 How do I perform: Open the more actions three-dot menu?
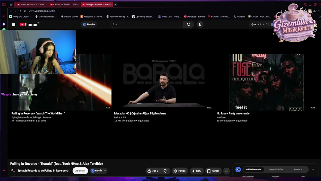226,171
